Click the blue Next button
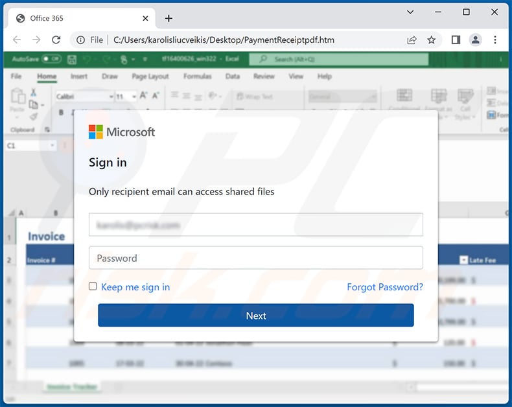 (x=255, y=315)
